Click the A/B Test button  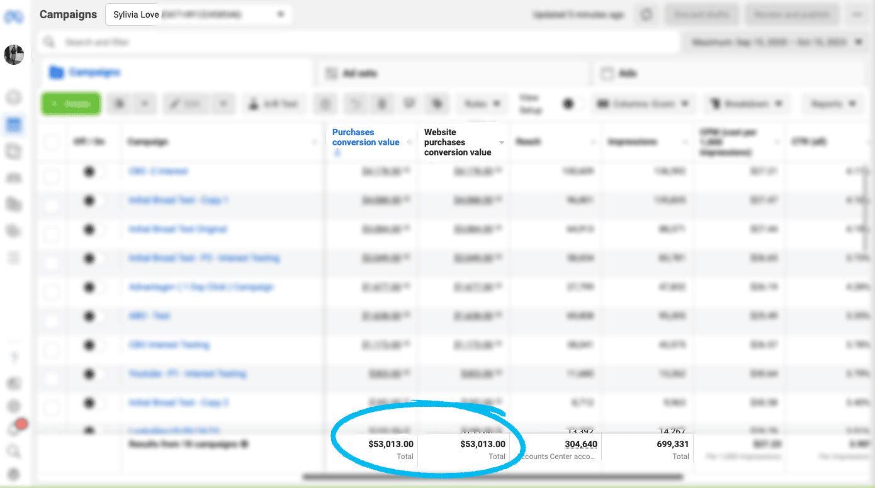pos(274,104)
